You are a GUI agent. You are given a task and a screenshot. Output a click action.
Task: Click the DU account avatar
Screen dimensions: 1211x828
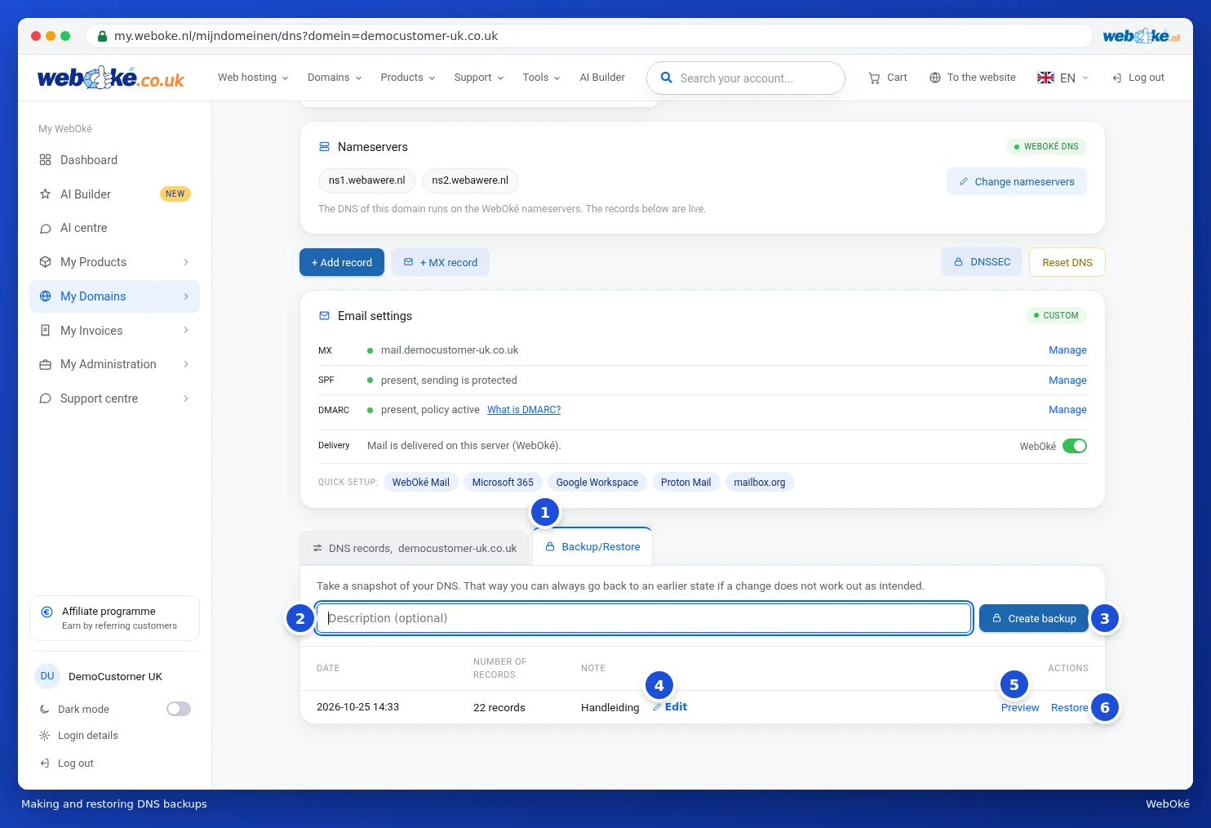click(47, 676)
